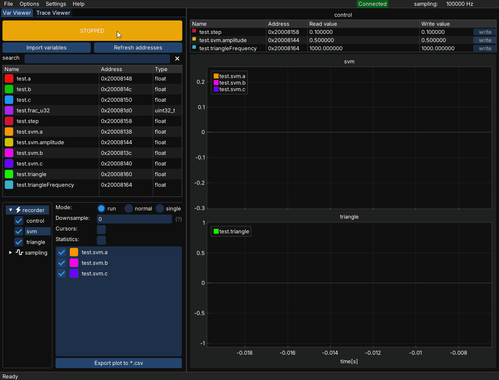The width and height of the screenshot is (499, 380).
Task: Select the svm plot tree item
Action: click(x=32, y=231)
